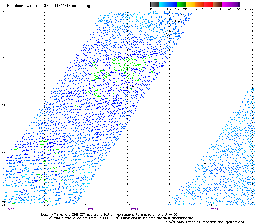Click the black contamination circle in the 15:23 swath
Viewport: 255px width, 224px height.
click(205, 163)
